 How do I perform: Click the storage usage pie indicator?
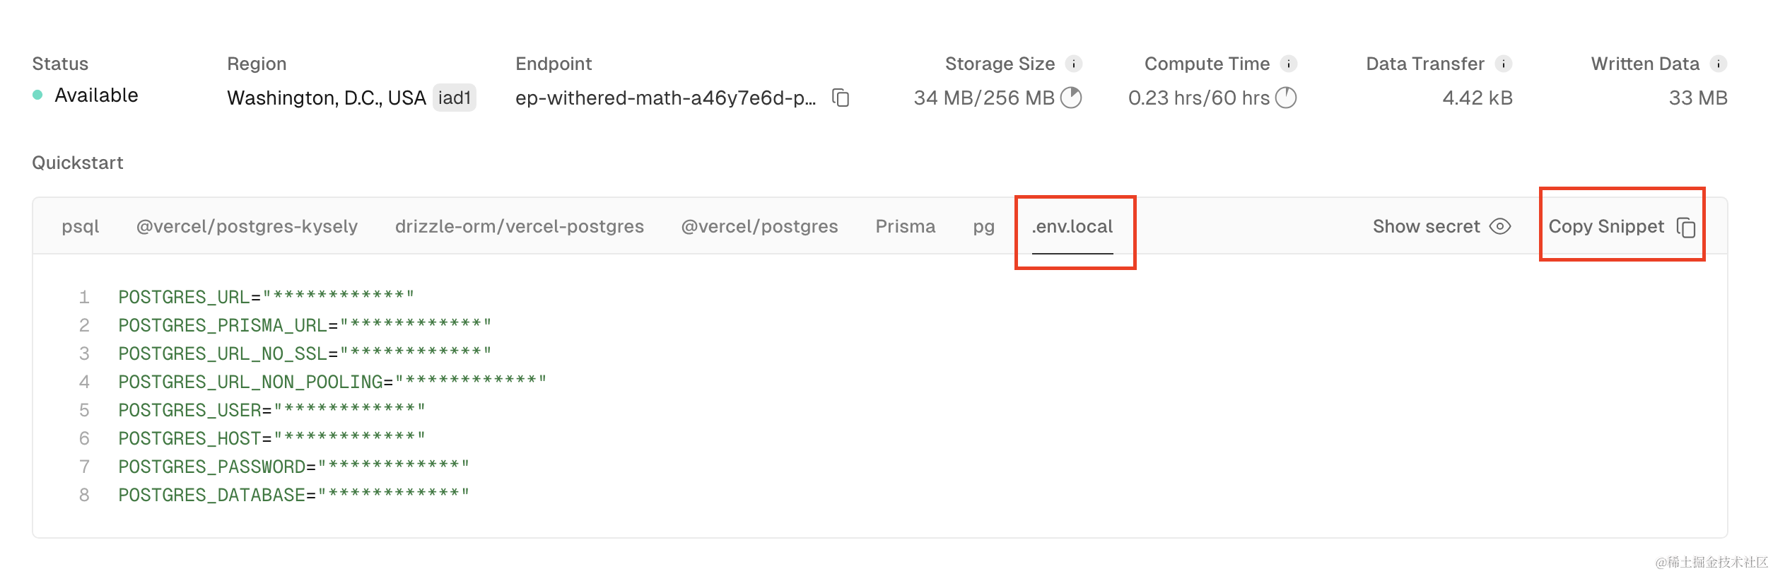pyautogui.click(x=1071, y=98)
